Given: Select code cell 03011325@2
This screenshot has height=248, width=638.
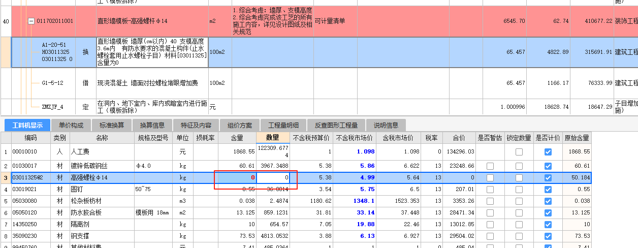Looking at the screenshot, I should (31, 178).
